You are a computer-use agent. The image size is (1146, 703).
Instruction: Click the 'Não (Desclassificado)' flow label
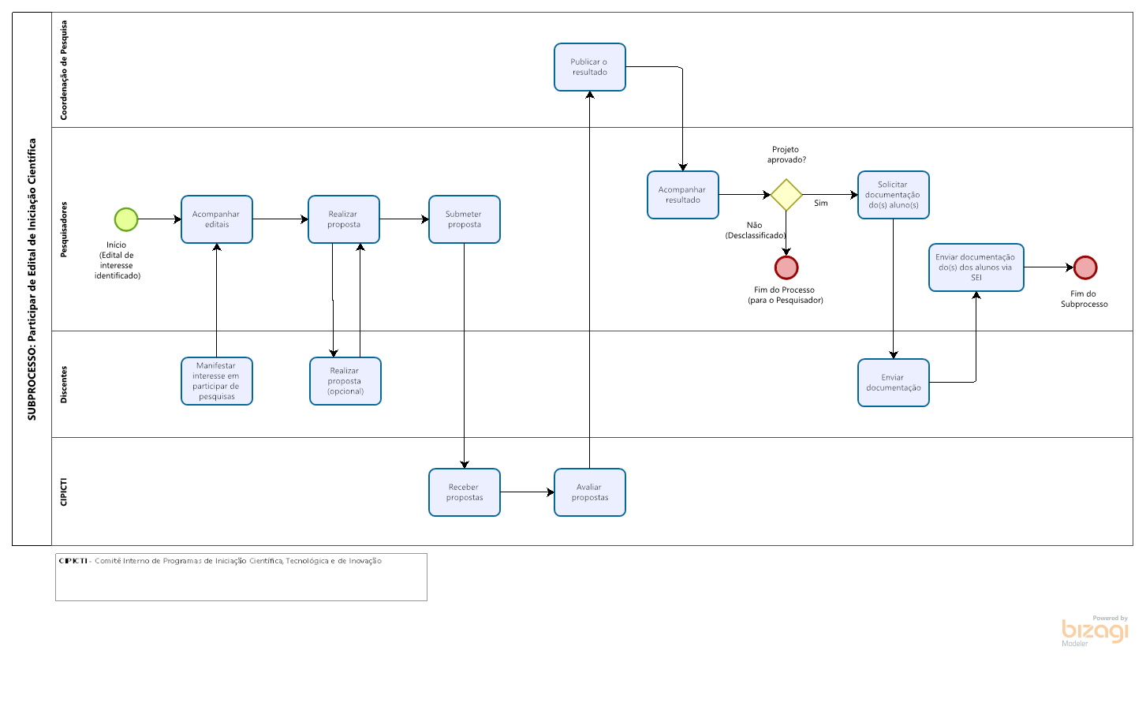[x=756, y=230]
